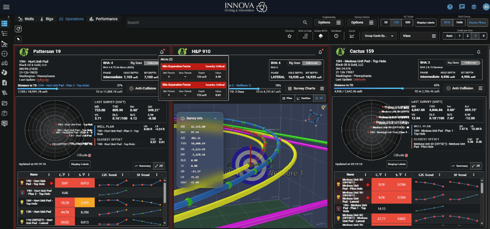
Task: Click the Patterson 19 distance to TD progress bar
Action: tap(70, 88)
